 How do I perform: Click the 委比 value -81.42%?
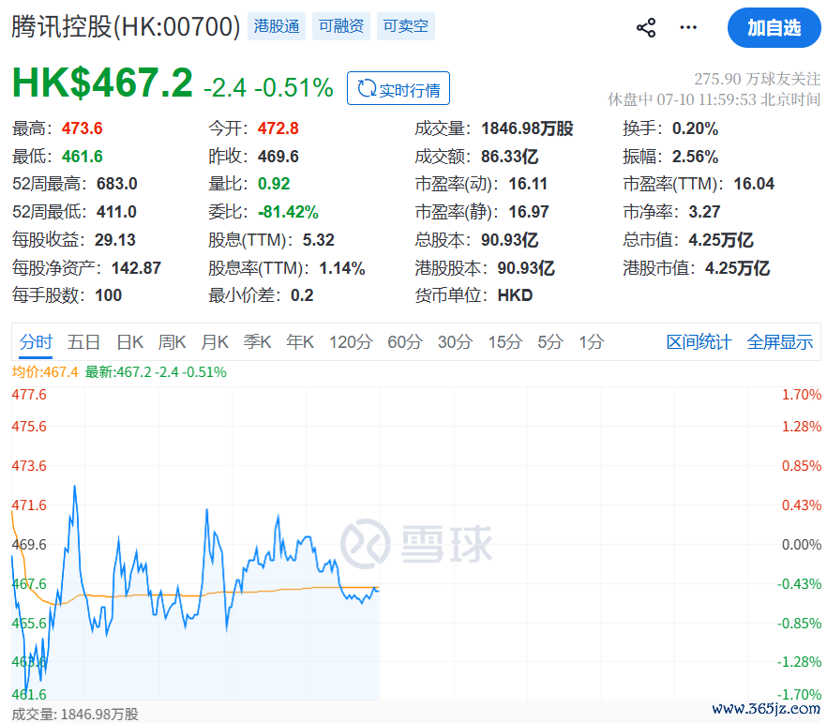tap(288, 212)
